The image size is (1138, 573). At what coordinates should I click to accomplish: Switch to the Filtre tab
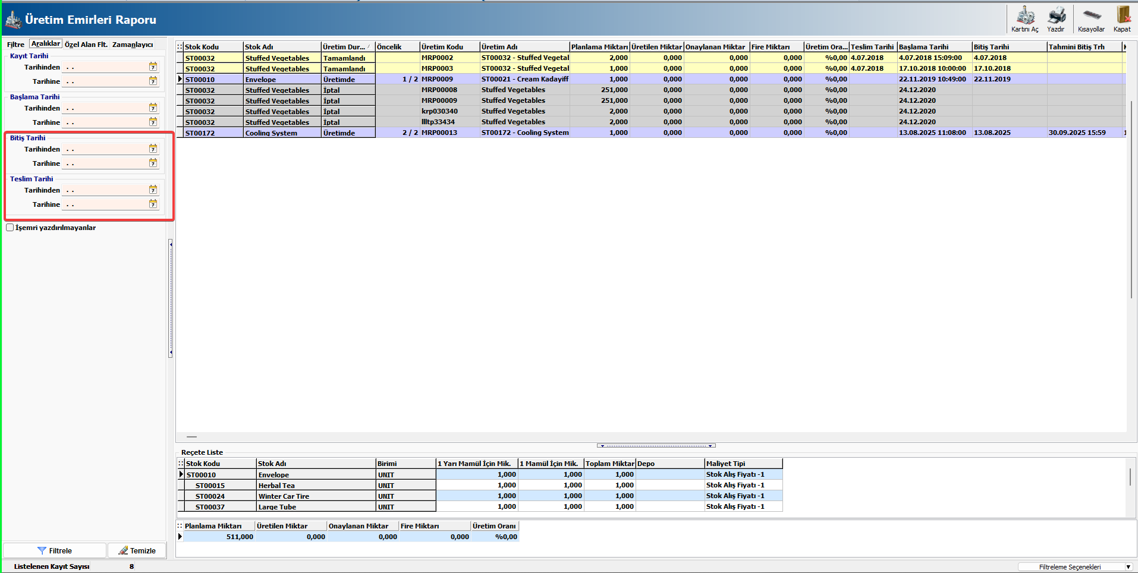point(15,45)
